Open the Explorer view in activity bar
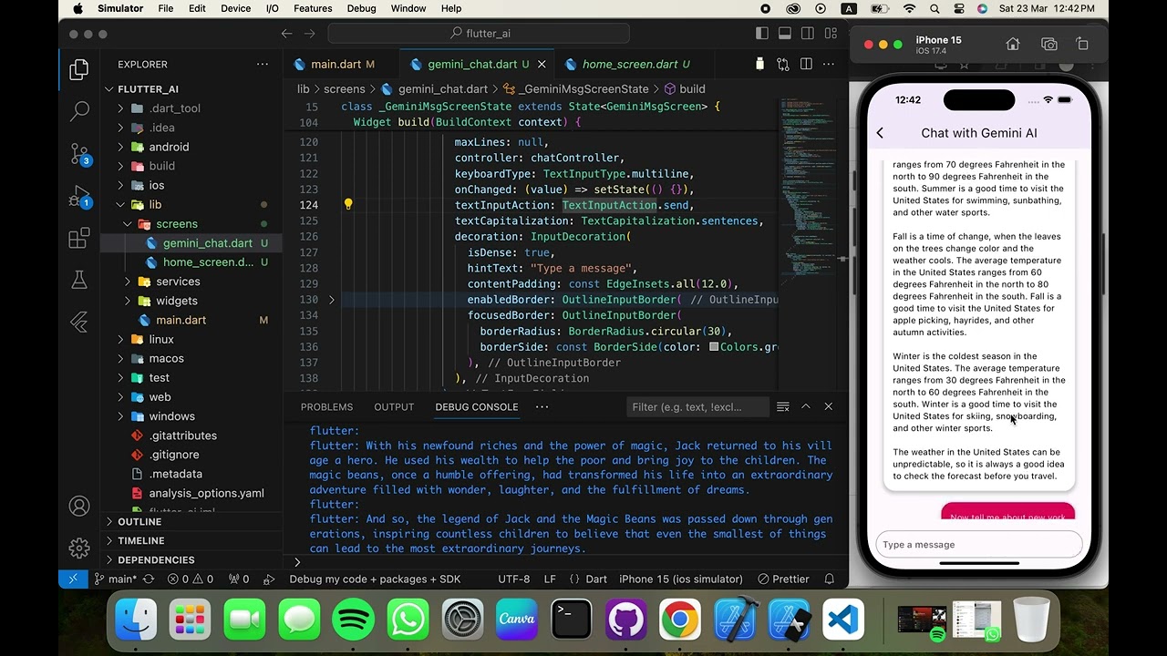This screenshot has width=1167, height=656. pyautogui.click(x=79, y=69)
